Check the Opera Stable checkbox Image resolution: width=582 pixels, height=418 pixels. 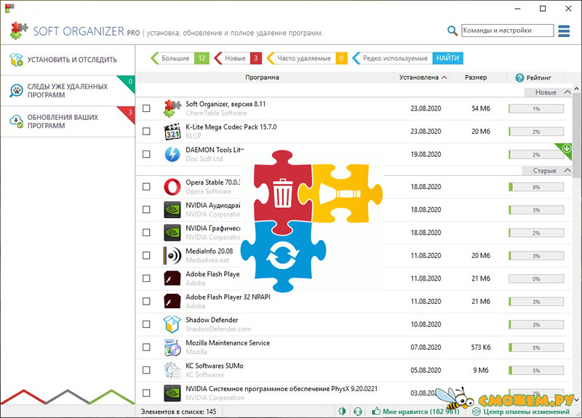147,187
